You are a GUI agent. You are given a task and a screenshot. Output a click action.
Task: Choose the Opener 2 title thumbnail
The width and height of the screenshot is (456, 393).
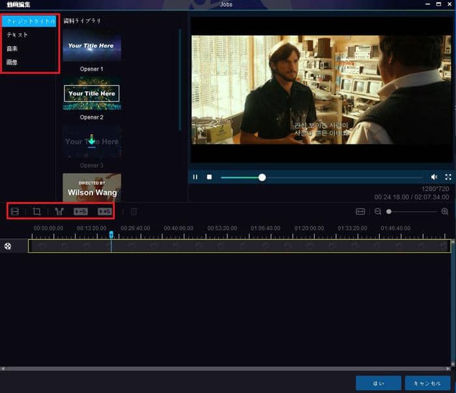(92, 93)
